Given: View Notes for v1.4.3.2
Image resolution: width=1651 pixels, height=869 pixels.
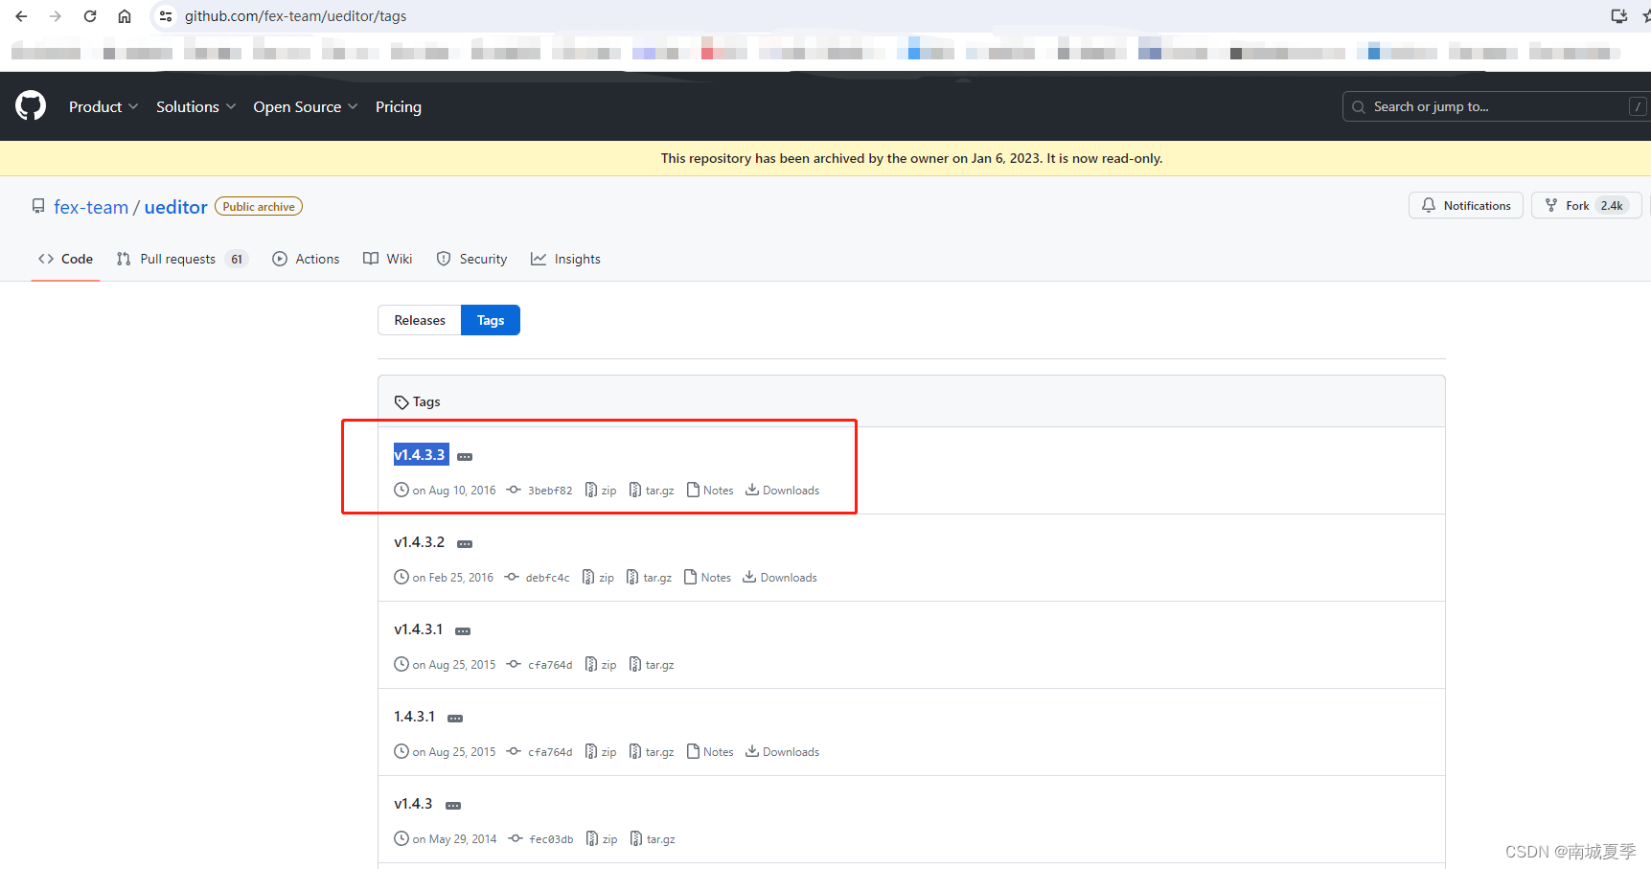Looking at the screenshot, I should coord(708,578).
